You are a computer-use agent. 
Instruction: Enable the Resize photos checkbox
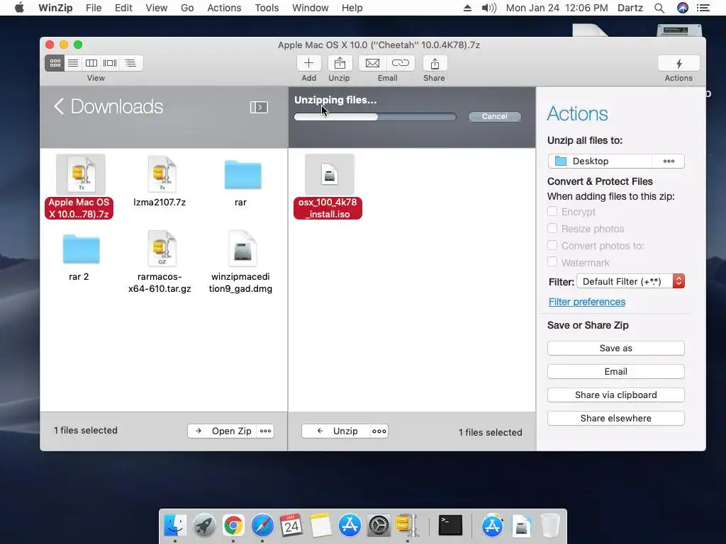(x=552, y=229)
